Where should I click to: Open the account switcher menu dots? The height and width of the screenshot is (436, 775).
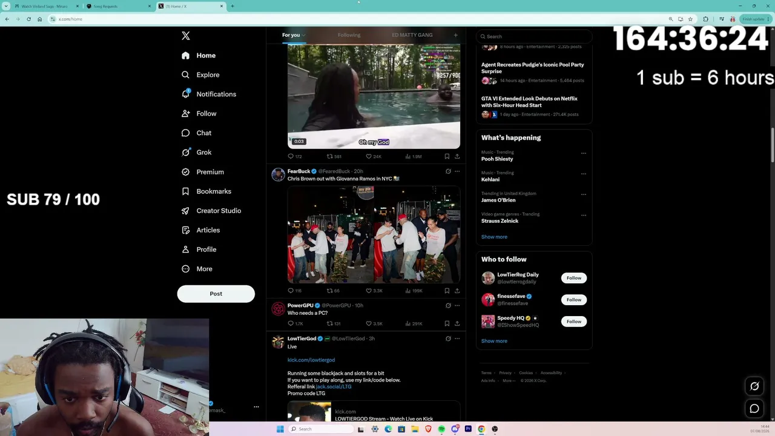pyautogui.click(x=256, y=407)
